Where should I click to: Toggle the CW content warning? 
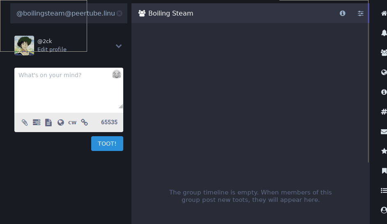[72, 122]
